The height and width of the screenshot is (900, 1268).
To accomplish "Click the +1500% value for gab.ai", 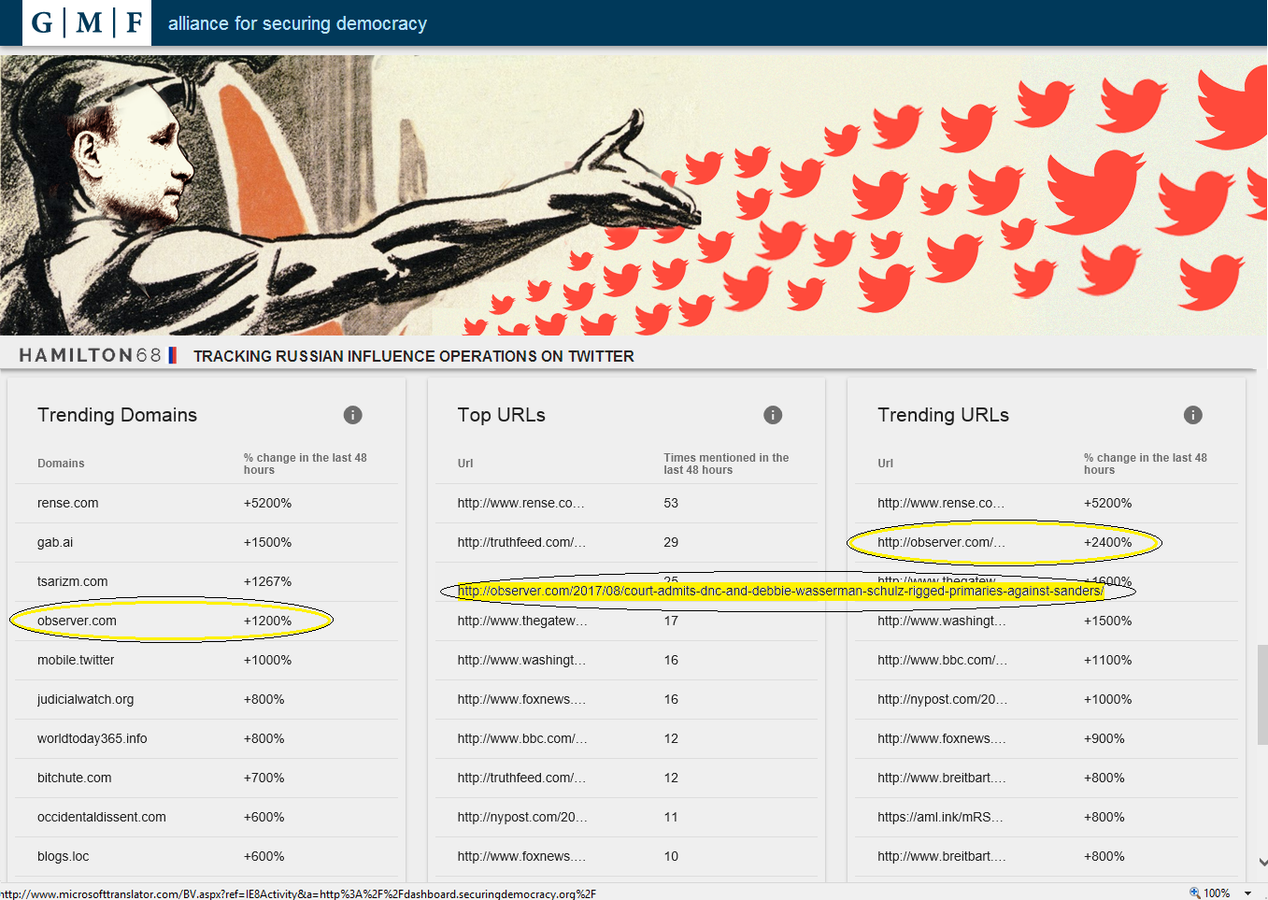I will pos(267,542).
